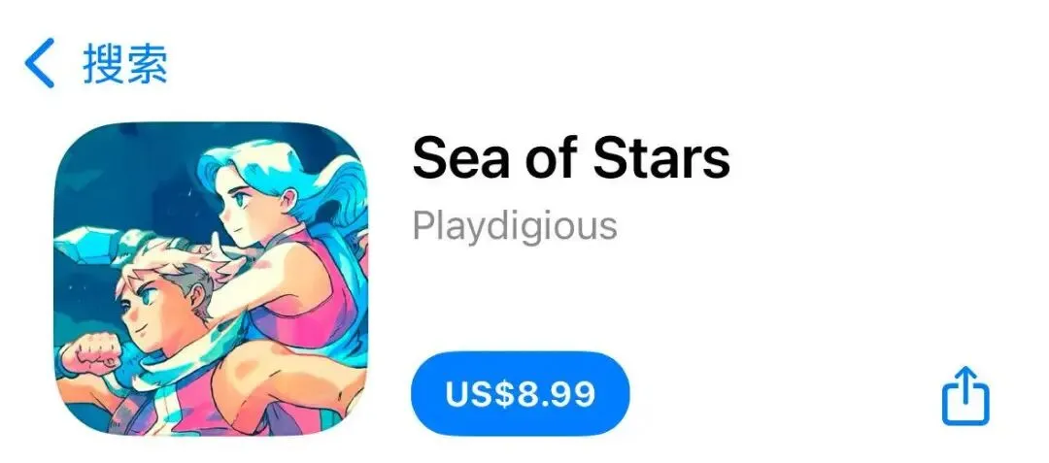This screenshot has width=1049, height=463.
Task: Open the share sheet icon
Action: coord(965,395)
